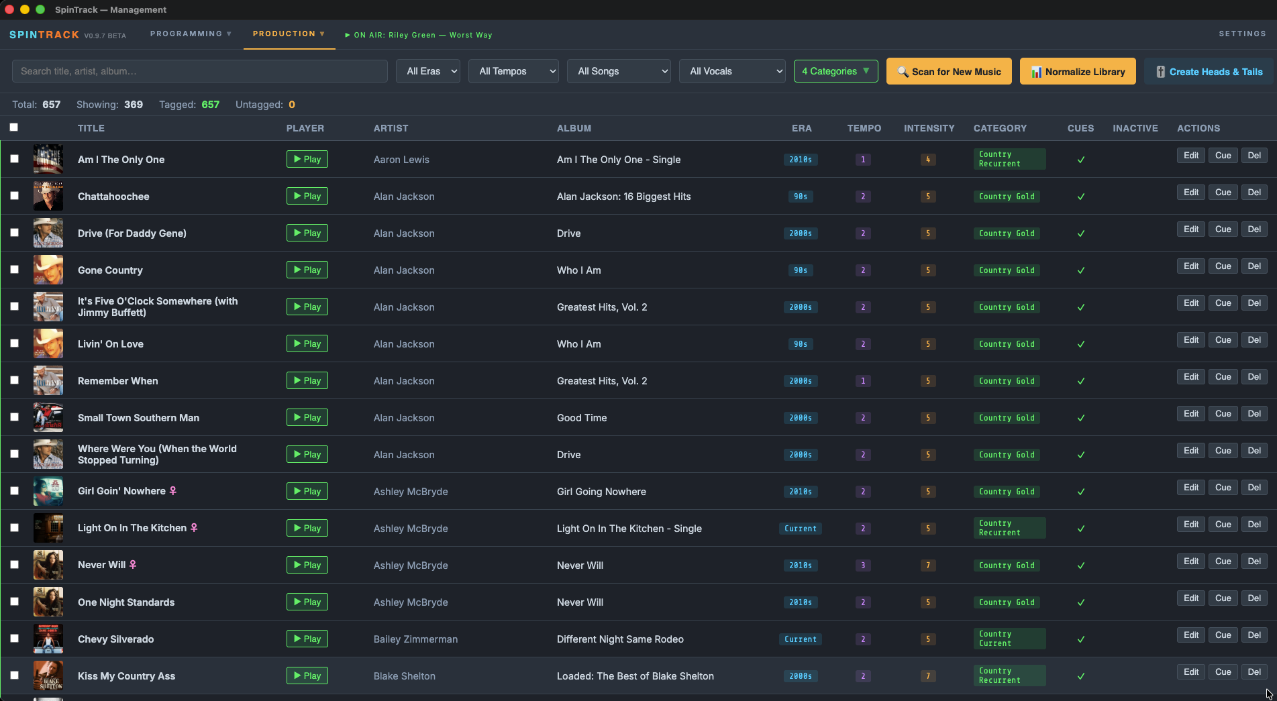
Task: Select the checkbox for One Night Standards
Action: (14, 602)
